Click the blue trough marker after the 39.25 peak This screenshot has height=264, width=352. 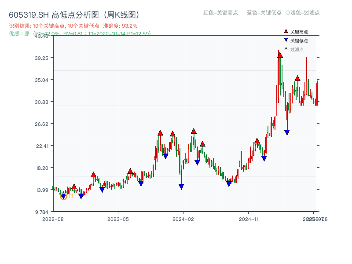pyautogui.click(x=287, y=132)
